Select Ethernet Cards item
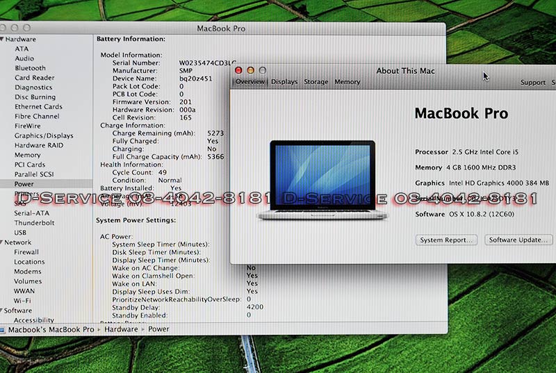Viewport: 556px width, 373px height. click(38, 107)
